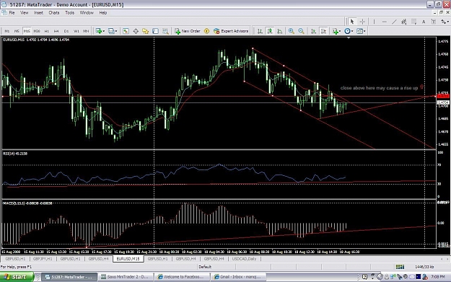Viewport: 451px width, 282px height.
Task: Open the New Chart dropdown
Action: tap(100, 31)
